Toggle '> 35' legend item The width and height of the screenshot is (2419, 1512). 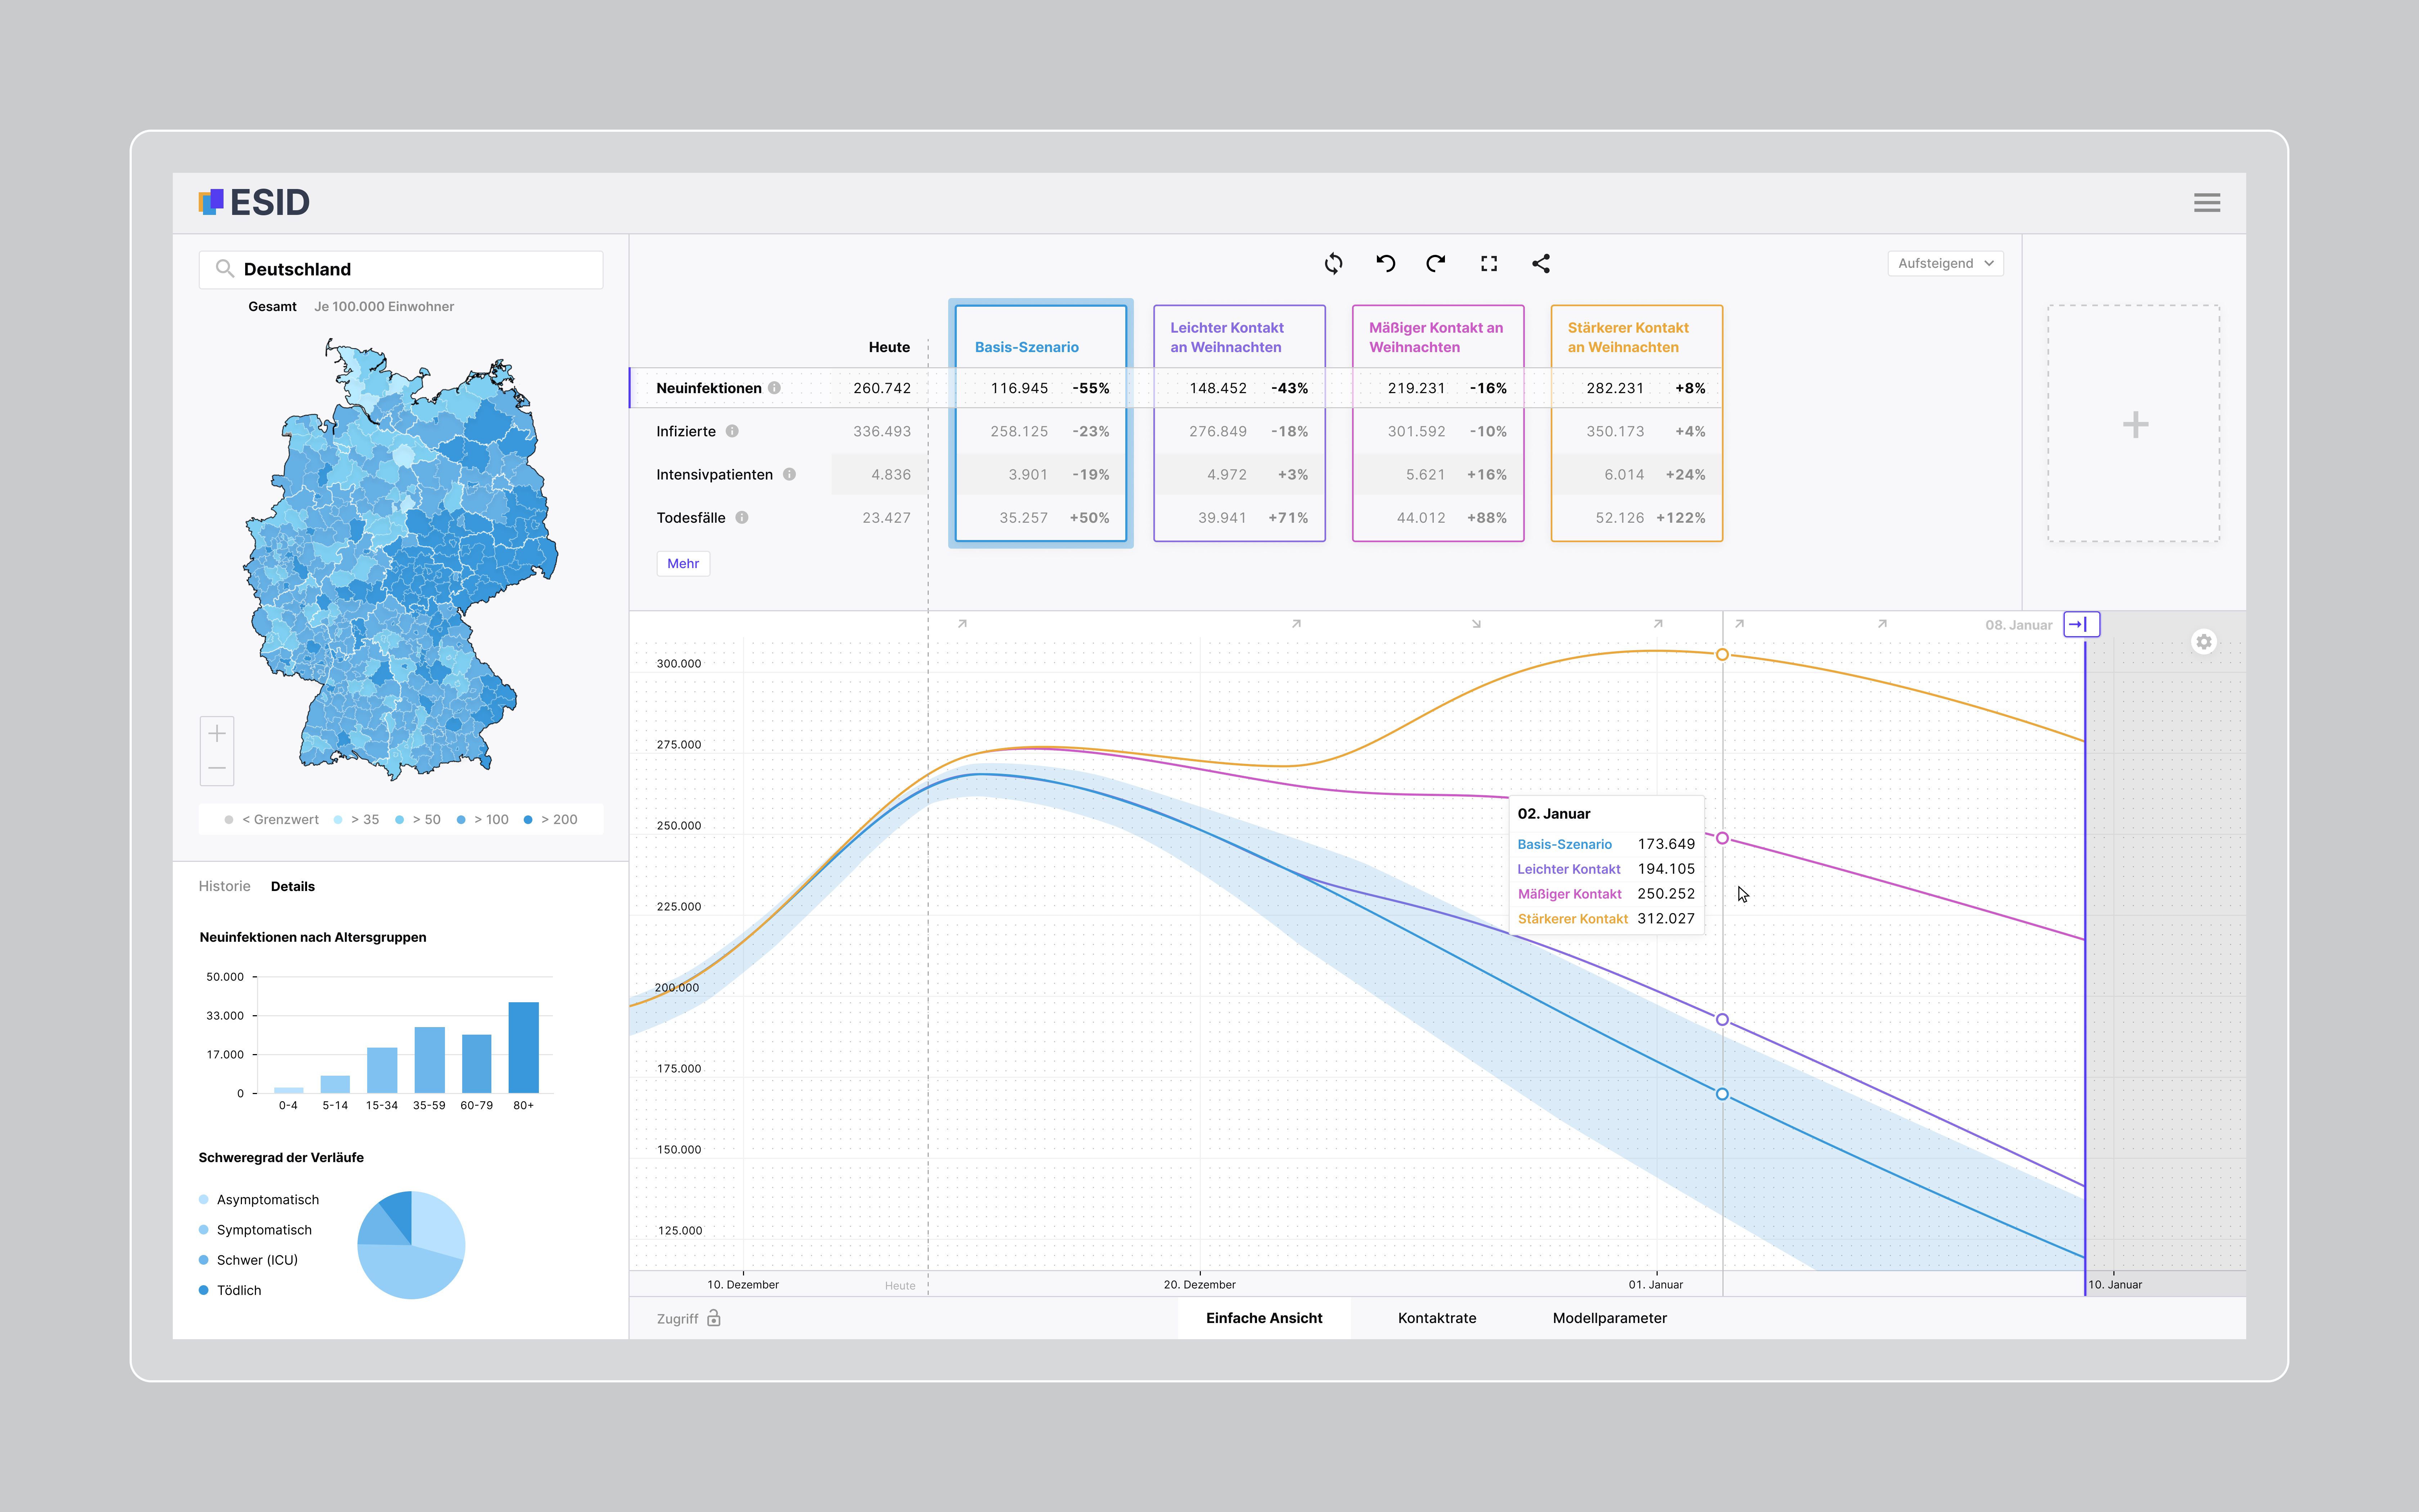[x=357, y=820]
